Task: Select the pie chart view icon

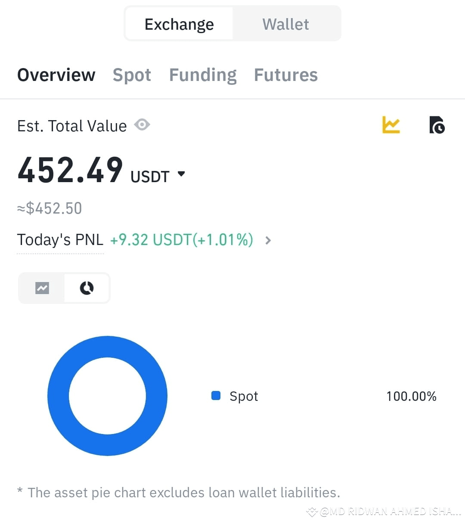Action: (87, 288)
